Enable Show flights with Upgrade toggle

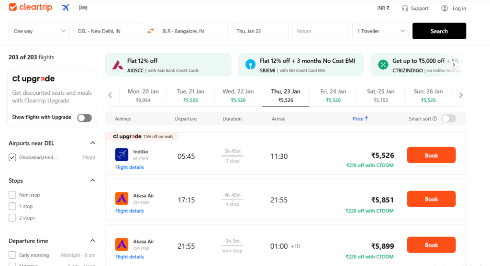(x=84, y=118)
